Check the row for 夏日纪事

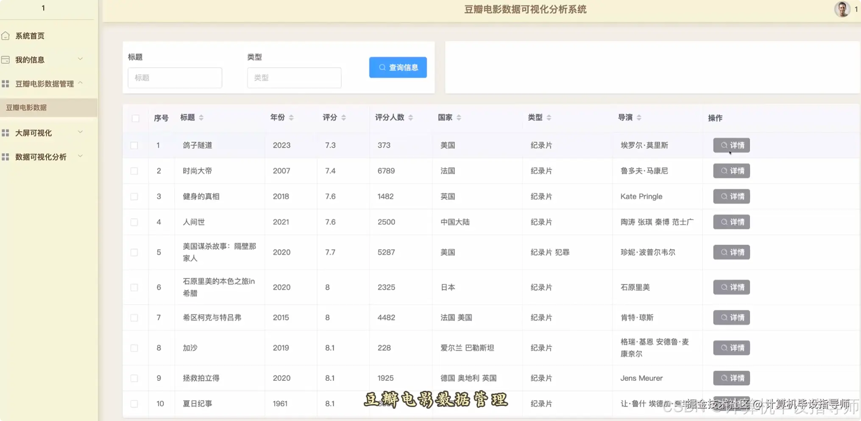134,404
